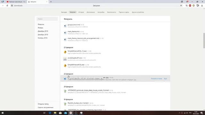Screen dimensions: 205x115
Task: Click Ещё link on jpg row
Action: click(x=165, y=79)
